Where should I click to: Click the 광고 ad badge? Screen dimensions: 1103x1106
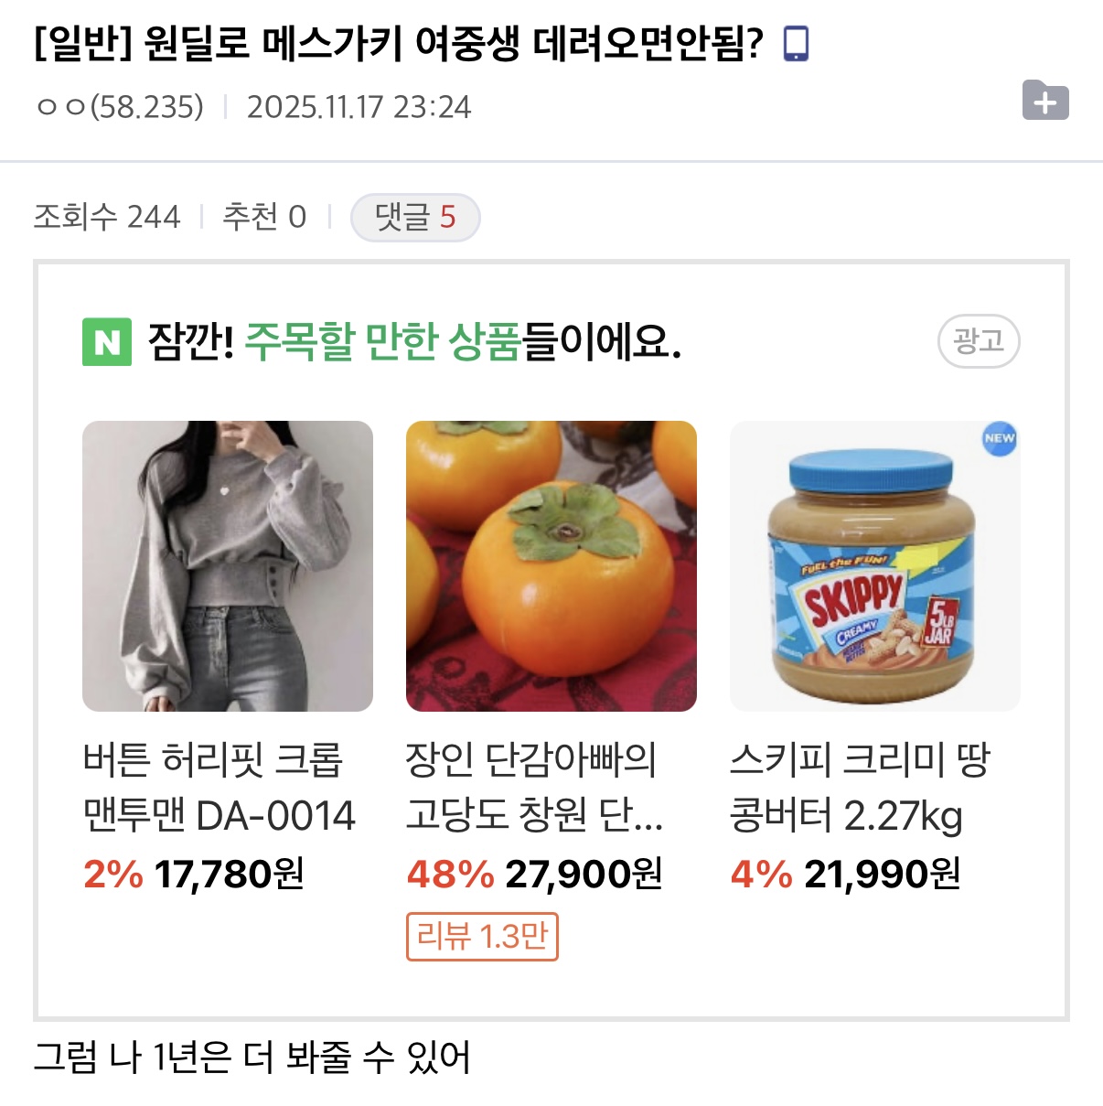click(x=978, y=342)
